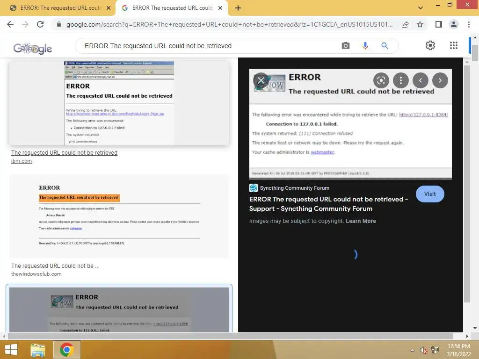Open a new browser tab
The width and height of the screenshot is (479, 359).
pos(238,8)
